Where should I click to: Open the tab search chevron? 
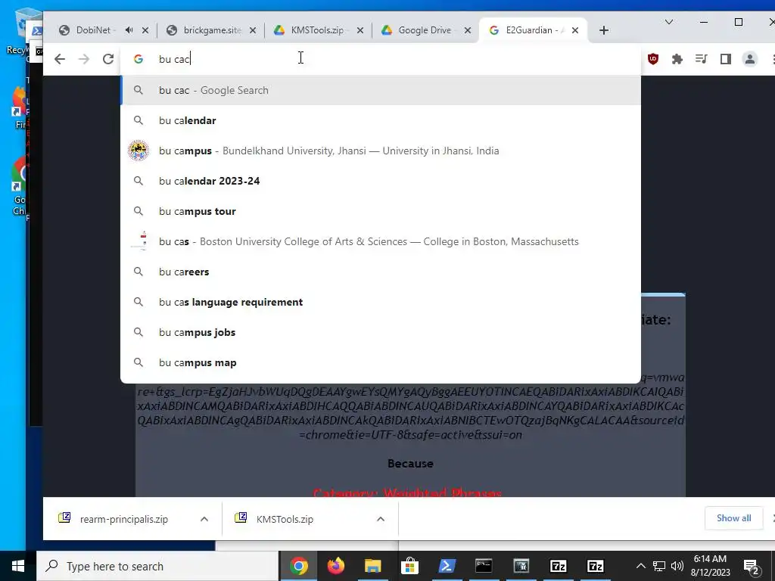[x=669, y=22]
